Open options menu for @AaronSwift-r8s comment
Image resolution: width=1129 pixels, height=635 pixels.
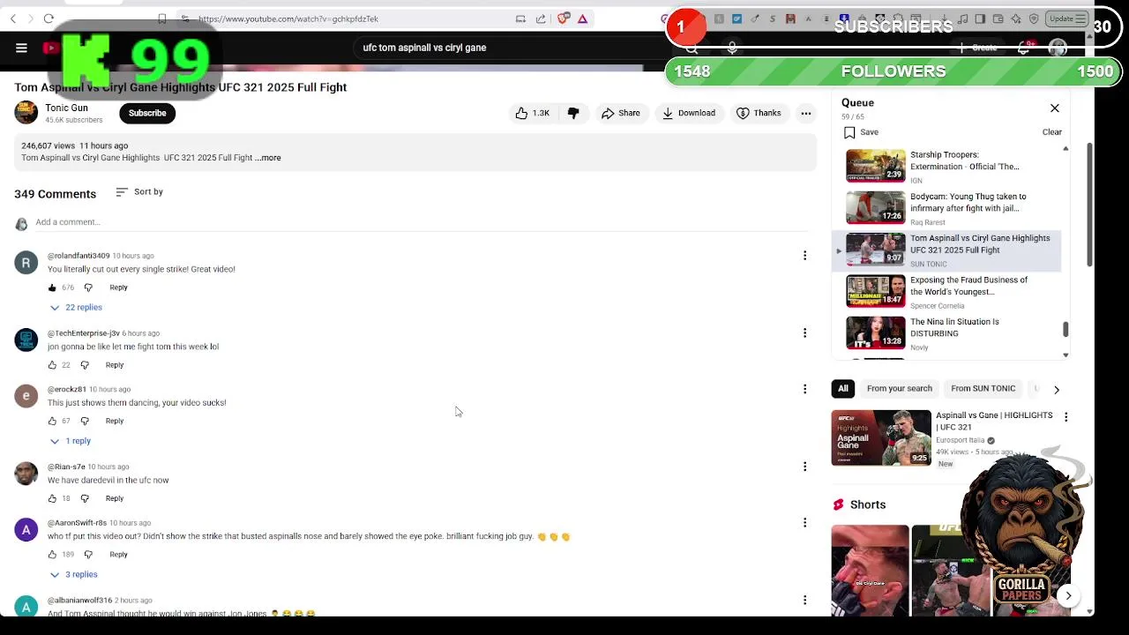click(x=804, y=523)
